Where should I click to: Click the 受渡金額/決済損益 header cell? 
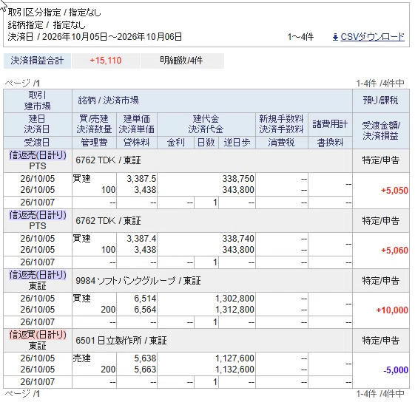tap(380, 131)
